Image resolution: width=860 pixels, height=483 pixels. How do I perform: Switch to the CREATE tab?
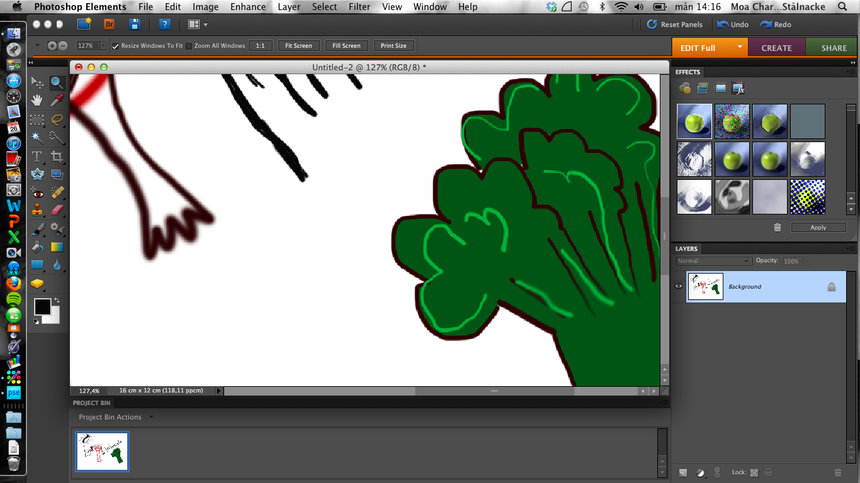pyautogui.click(x=776, y=48)
